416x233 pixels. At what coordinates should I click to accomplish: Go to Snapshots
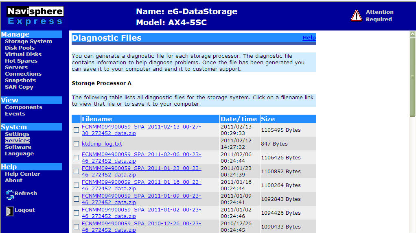20,81
